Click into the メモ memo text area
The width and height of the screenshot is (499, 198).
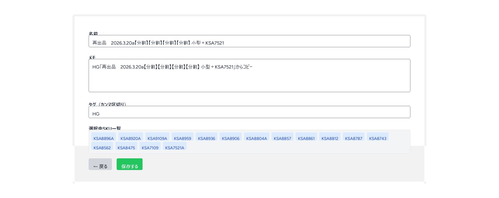coord(249,76)
